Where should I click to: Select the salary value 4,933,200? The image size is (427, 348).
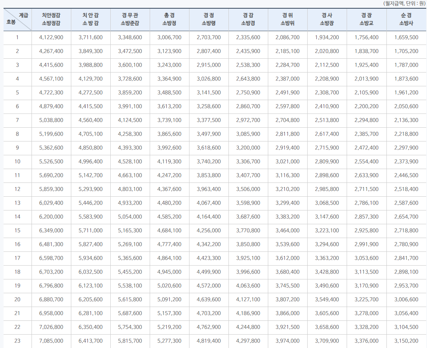tap(130, 203)
